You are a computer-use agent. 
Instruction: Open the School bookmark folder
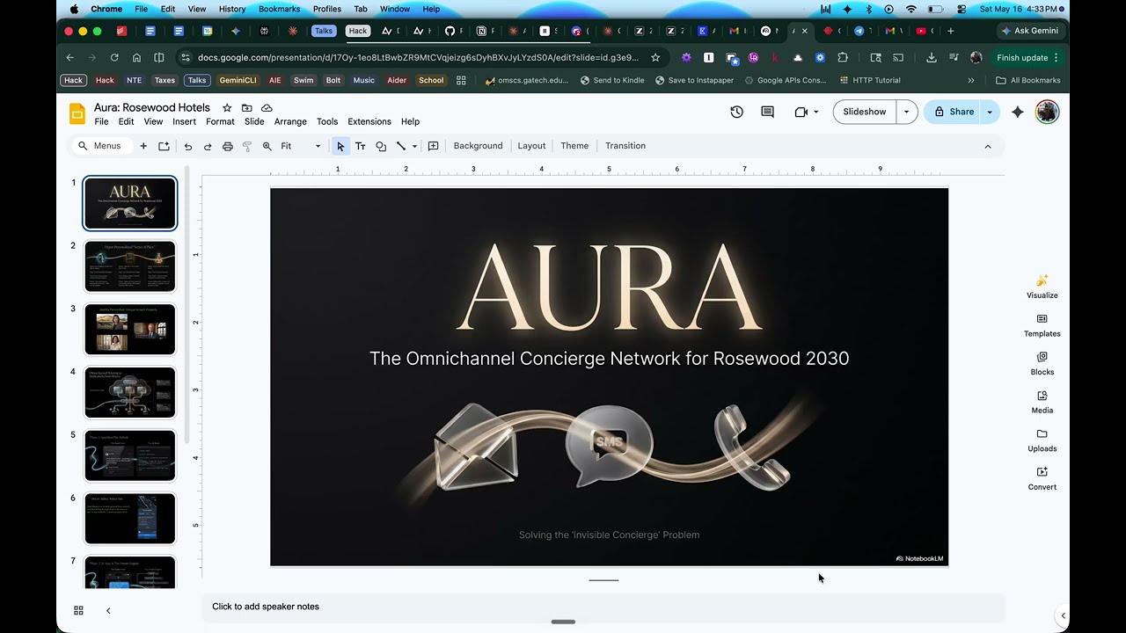pyautogui.click(x=431, y=80)
